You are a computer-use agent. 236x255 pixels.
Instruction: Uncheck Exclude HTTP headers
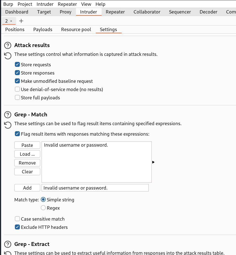17,227
